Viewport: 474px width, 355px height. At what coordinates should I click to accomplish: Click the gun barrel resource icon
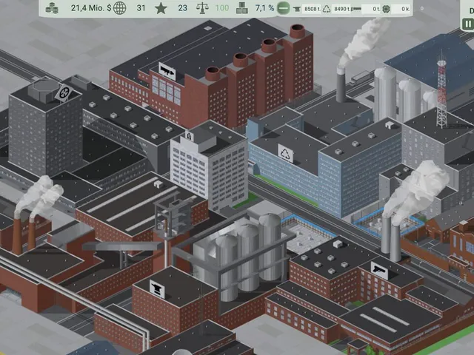click(357, 9)
